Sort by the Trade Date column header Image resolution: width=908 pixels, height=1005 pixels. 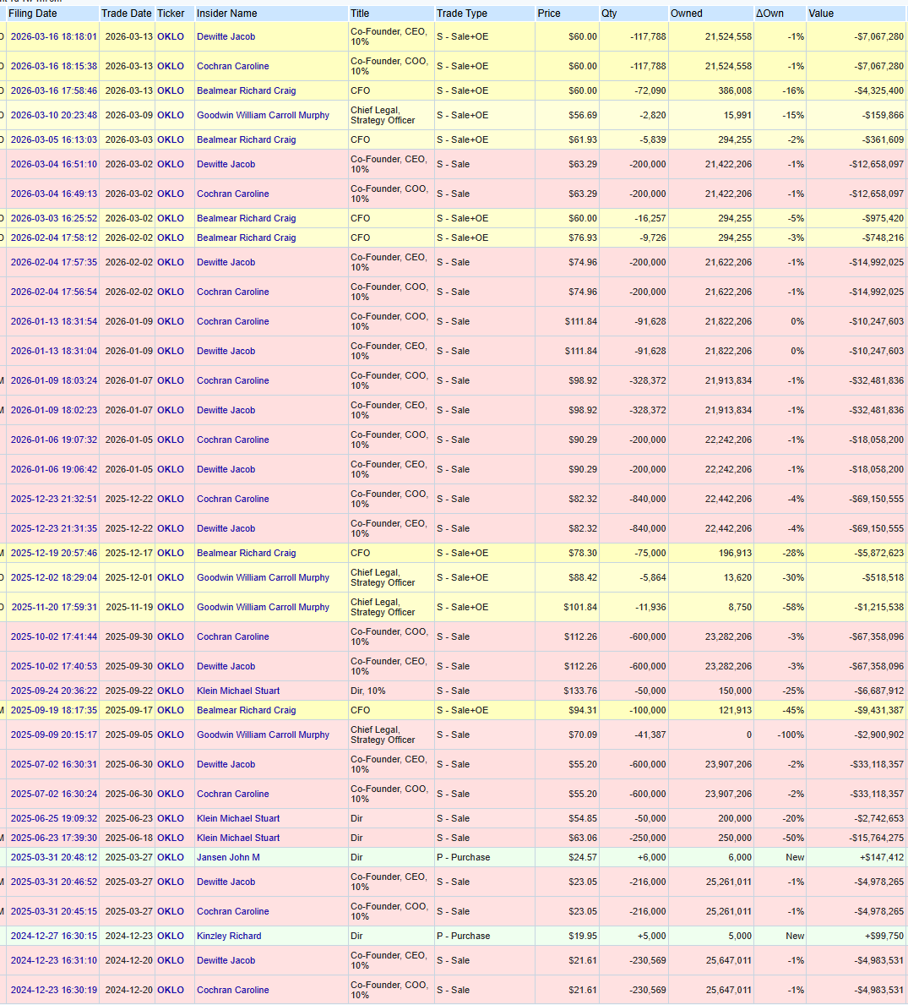coord(127,14)
